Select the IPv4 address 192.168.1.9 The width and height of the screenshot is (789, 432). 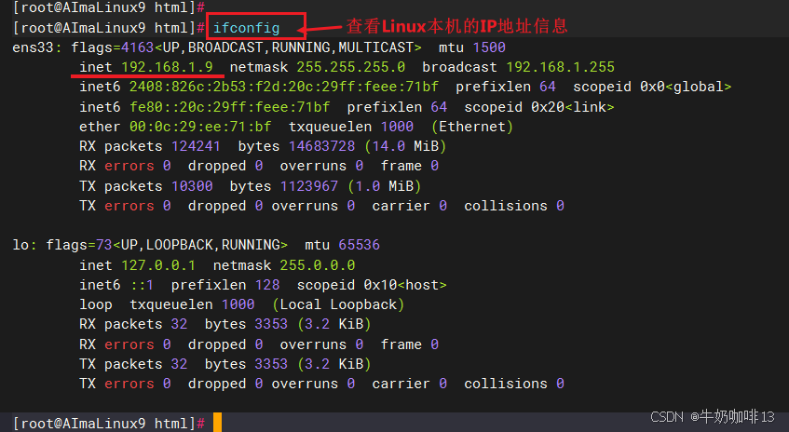(167, 67)
